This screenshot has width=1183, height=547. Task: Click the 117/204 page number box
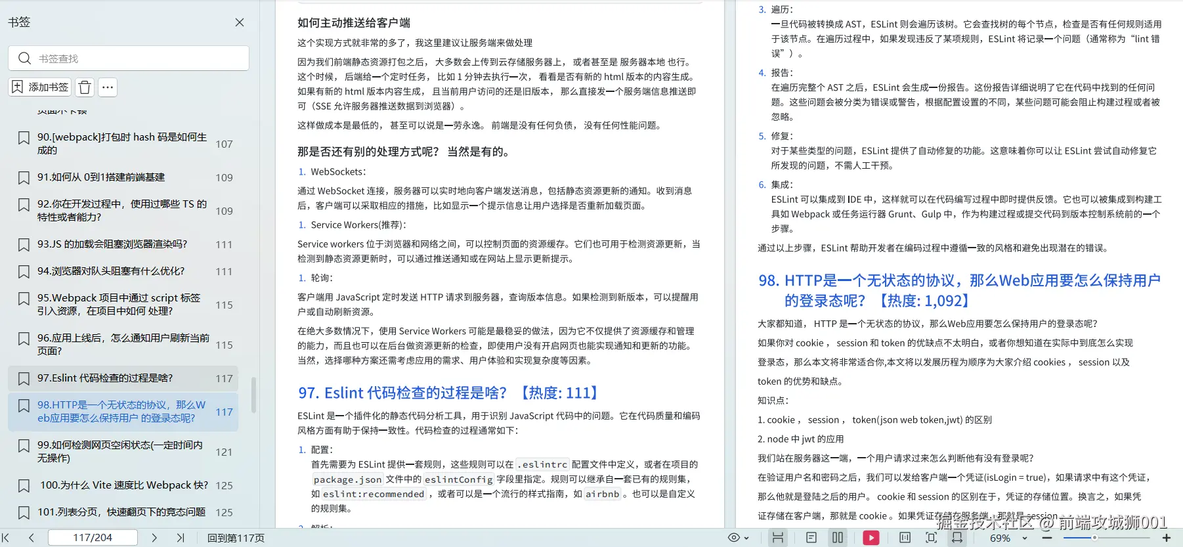tap(93, 538)
